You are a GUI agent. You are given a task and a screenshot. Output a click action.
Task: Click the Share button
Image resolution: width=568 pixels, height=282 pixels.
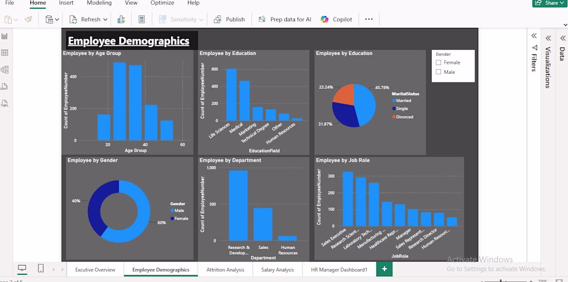[x=549, y=3]
